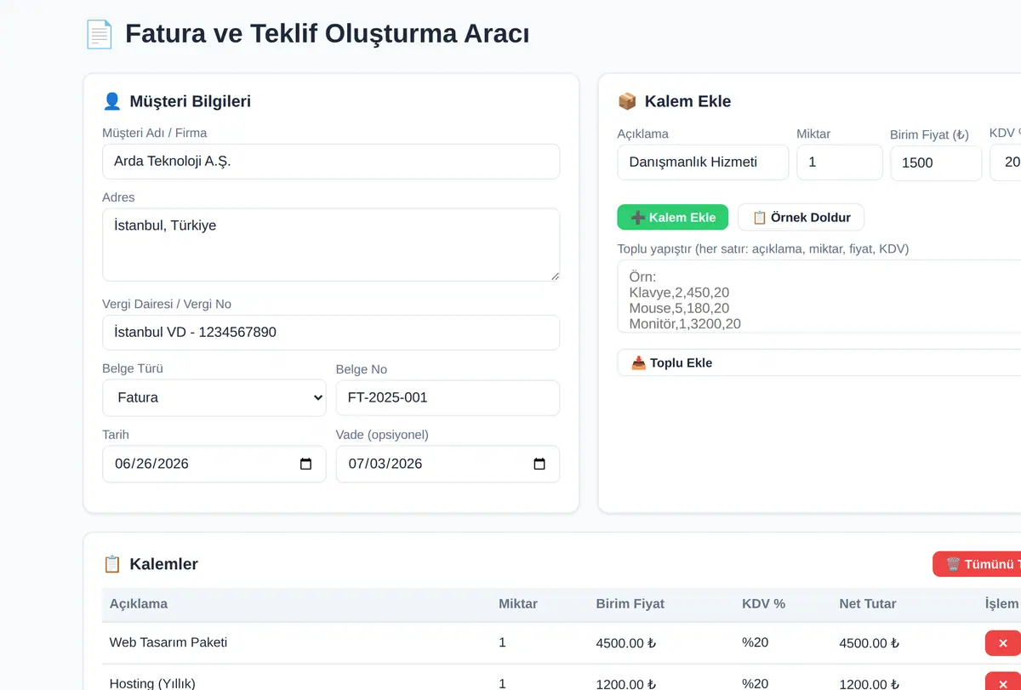Click the red Tümünü delete button
Viewport: 1021px width, 690px height.
point(977,564)
